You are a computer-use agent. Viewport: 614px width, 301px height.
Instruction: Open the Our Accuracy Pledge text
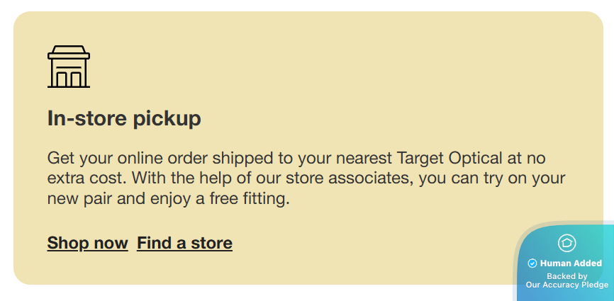[x=566, y=285]
